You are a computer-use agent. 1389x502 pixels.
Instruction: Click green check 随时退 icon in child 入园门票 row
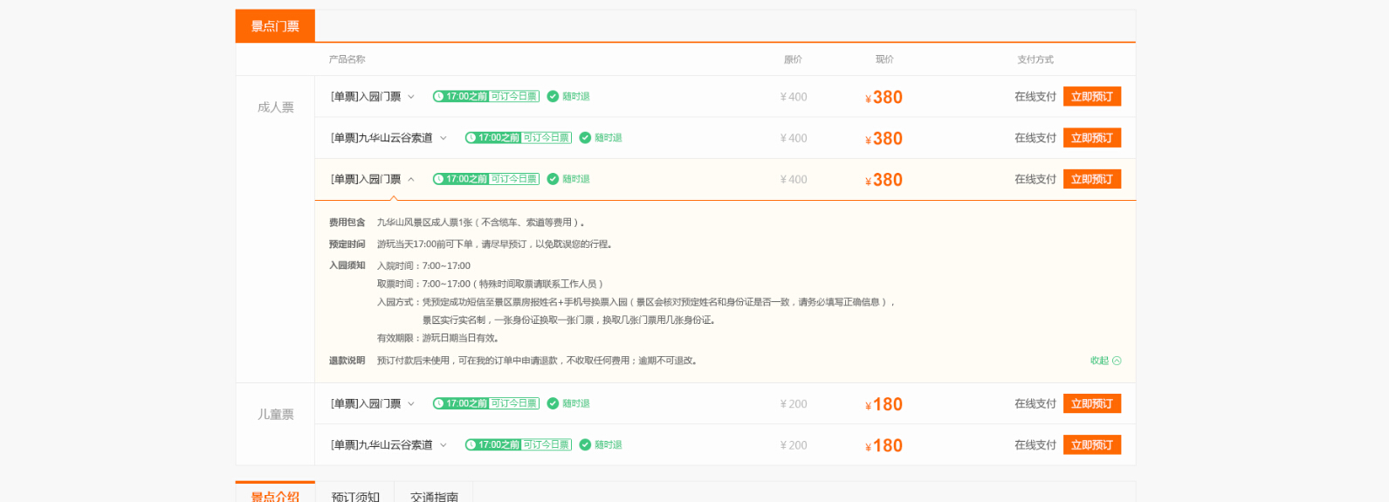[553, 404]
